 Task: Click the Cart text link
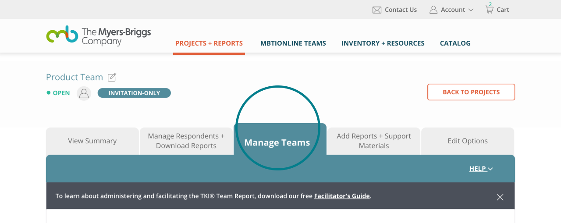pos(503,10)
